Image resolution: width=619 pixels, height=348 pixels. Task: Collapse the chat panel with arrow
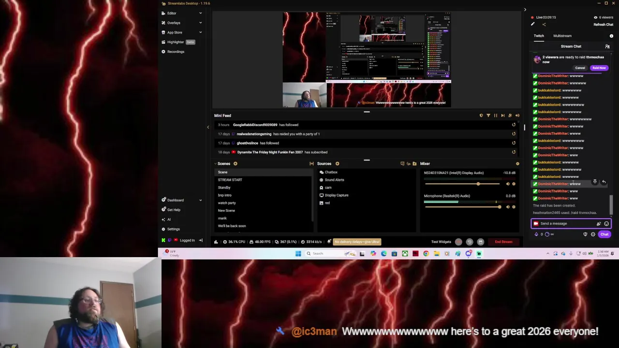pos(525,9)
